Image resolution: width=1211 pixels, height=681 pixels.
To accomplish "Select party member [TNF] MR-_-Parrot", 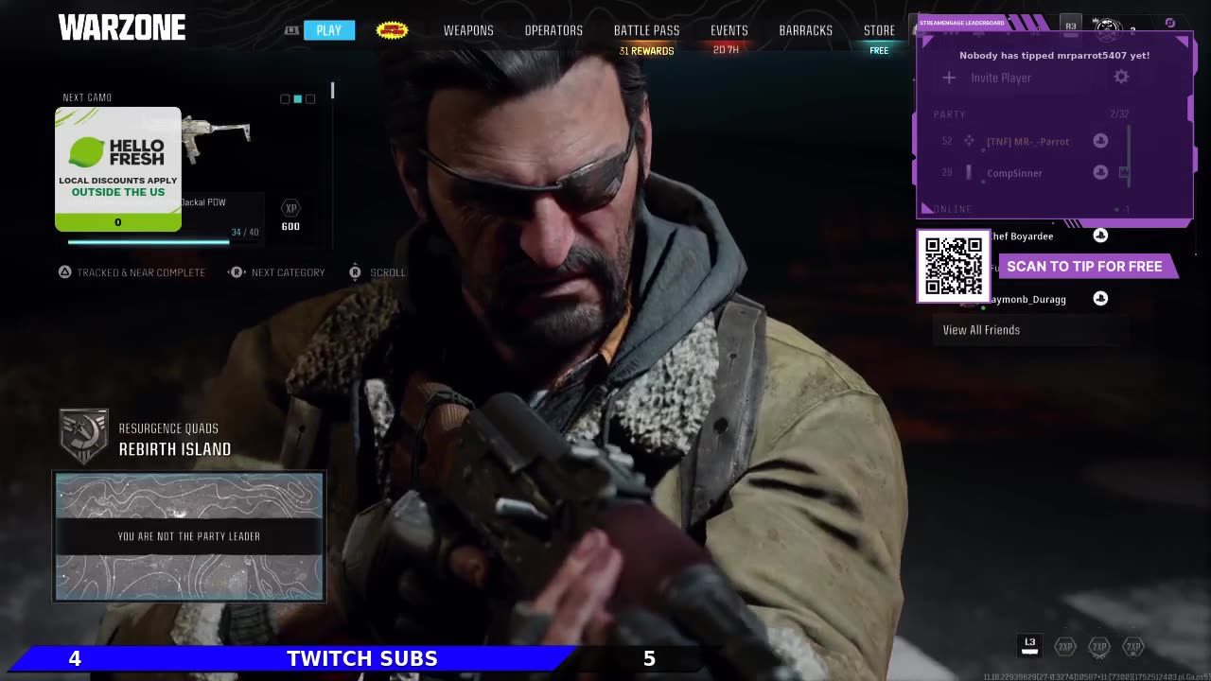I will tap(1027, 142).
